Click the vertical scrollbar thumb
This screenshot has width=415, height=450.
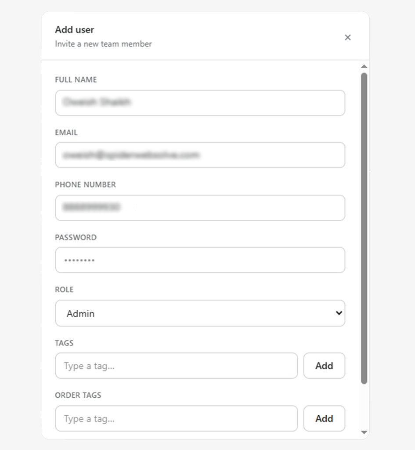click(x=364, y=228)
